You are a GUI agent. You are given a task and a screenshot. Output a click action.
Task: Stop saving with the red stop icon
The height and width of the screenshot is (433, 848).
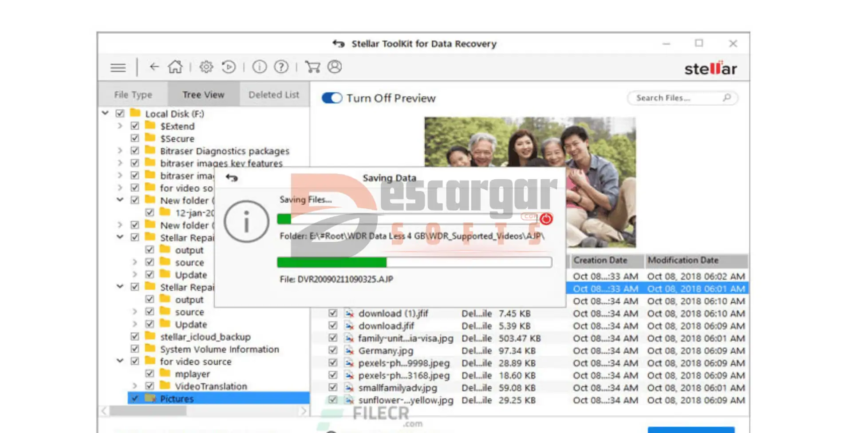pos(546,219)
